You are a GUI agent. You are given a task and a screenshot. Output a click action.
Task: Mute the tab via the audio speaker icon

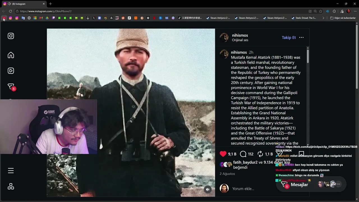(x=9, y=4)
